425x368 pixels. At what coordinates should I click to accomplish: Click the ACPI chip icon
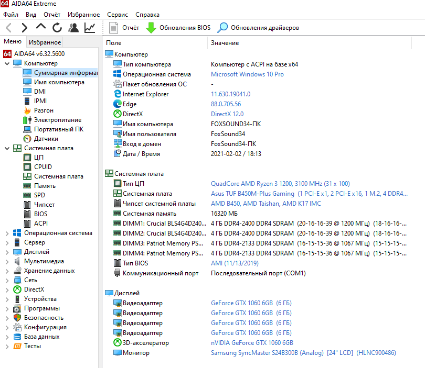pyautogui.click(x=27, y=224)
